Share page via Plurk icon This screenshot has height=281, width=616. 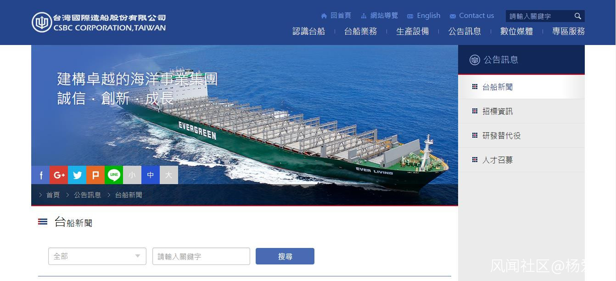95,175
